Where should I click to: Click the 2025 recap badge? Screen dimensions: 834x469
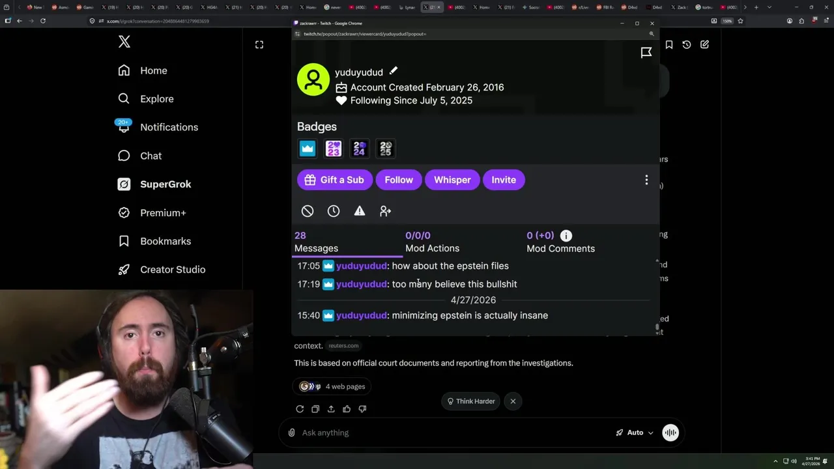point(386,149)
